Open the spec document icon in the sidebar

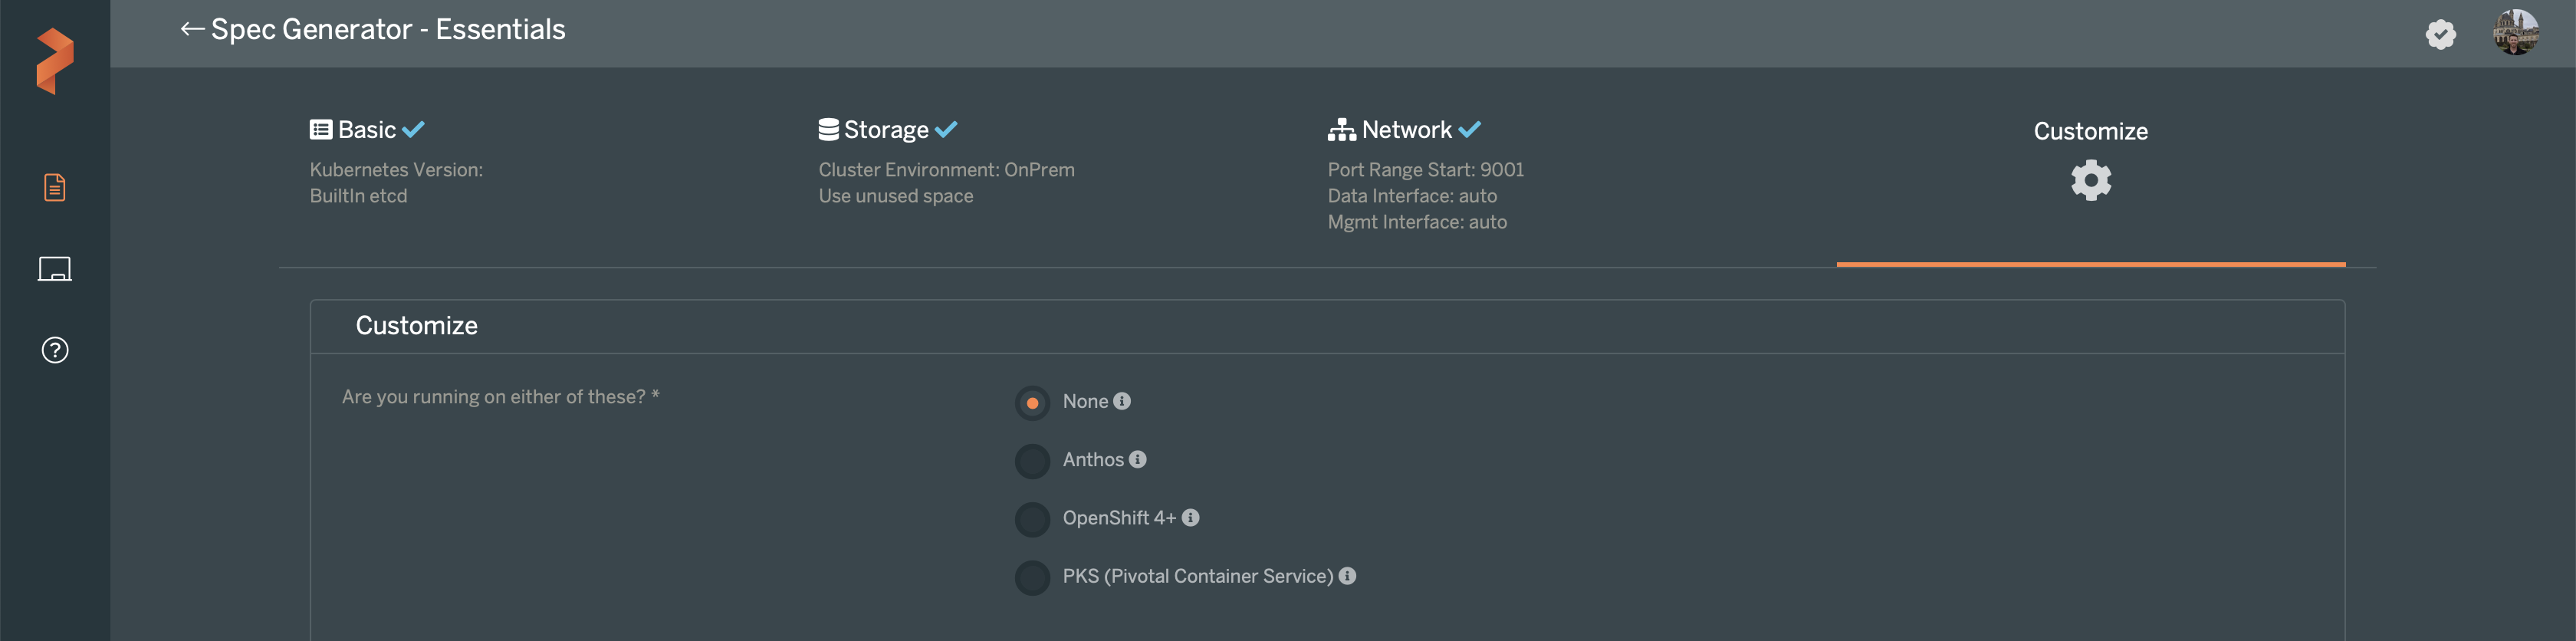tap(55, 187)
